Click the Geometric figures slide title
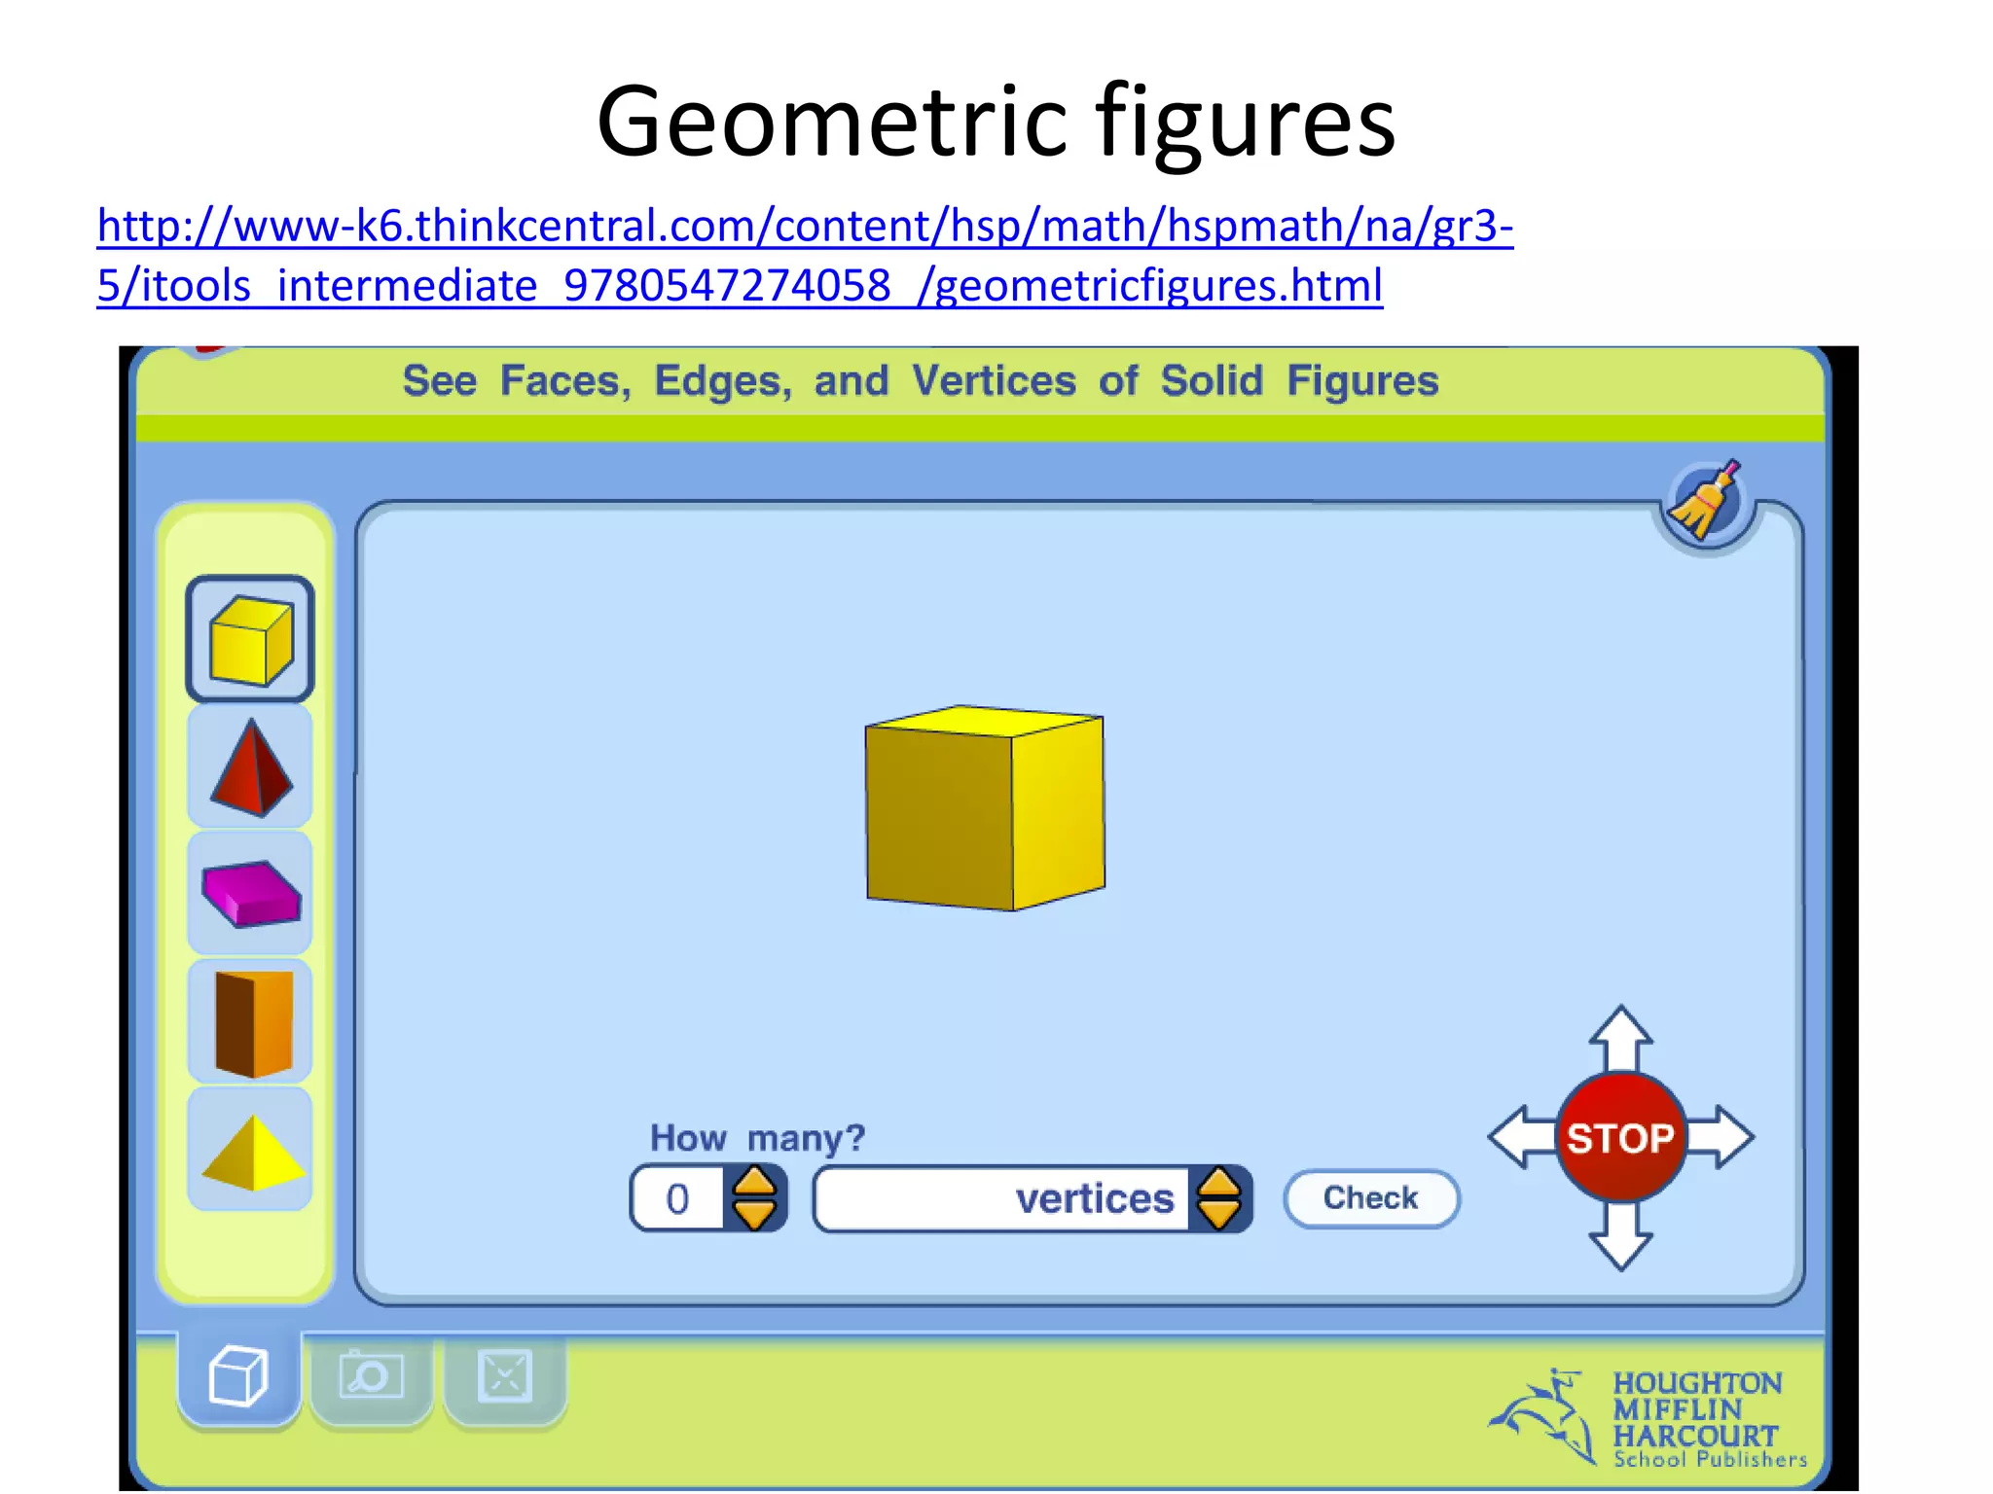This screenshot has width=1993, height=1494. pos(996,122)
